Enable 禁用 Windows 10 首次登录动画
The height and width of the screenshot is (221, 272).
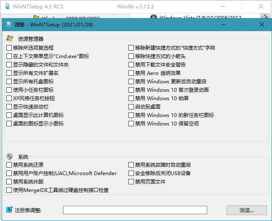tap(131, 90)
